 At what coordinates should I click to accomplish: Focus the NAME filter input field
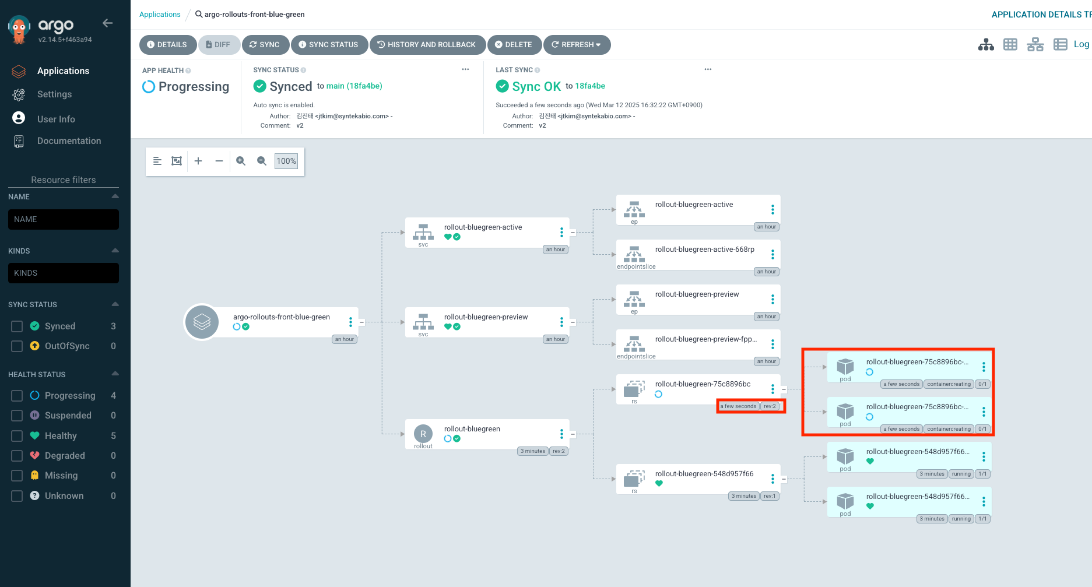(x=64, y=219)
